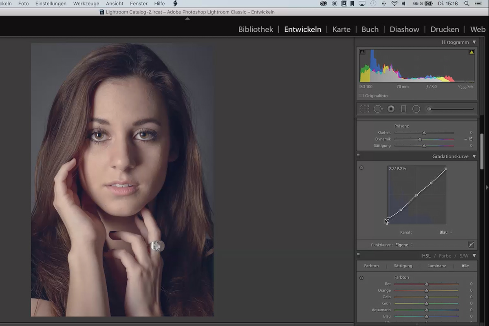Click the portrait photo preview
Screen dimensions: 489x326
122,180
